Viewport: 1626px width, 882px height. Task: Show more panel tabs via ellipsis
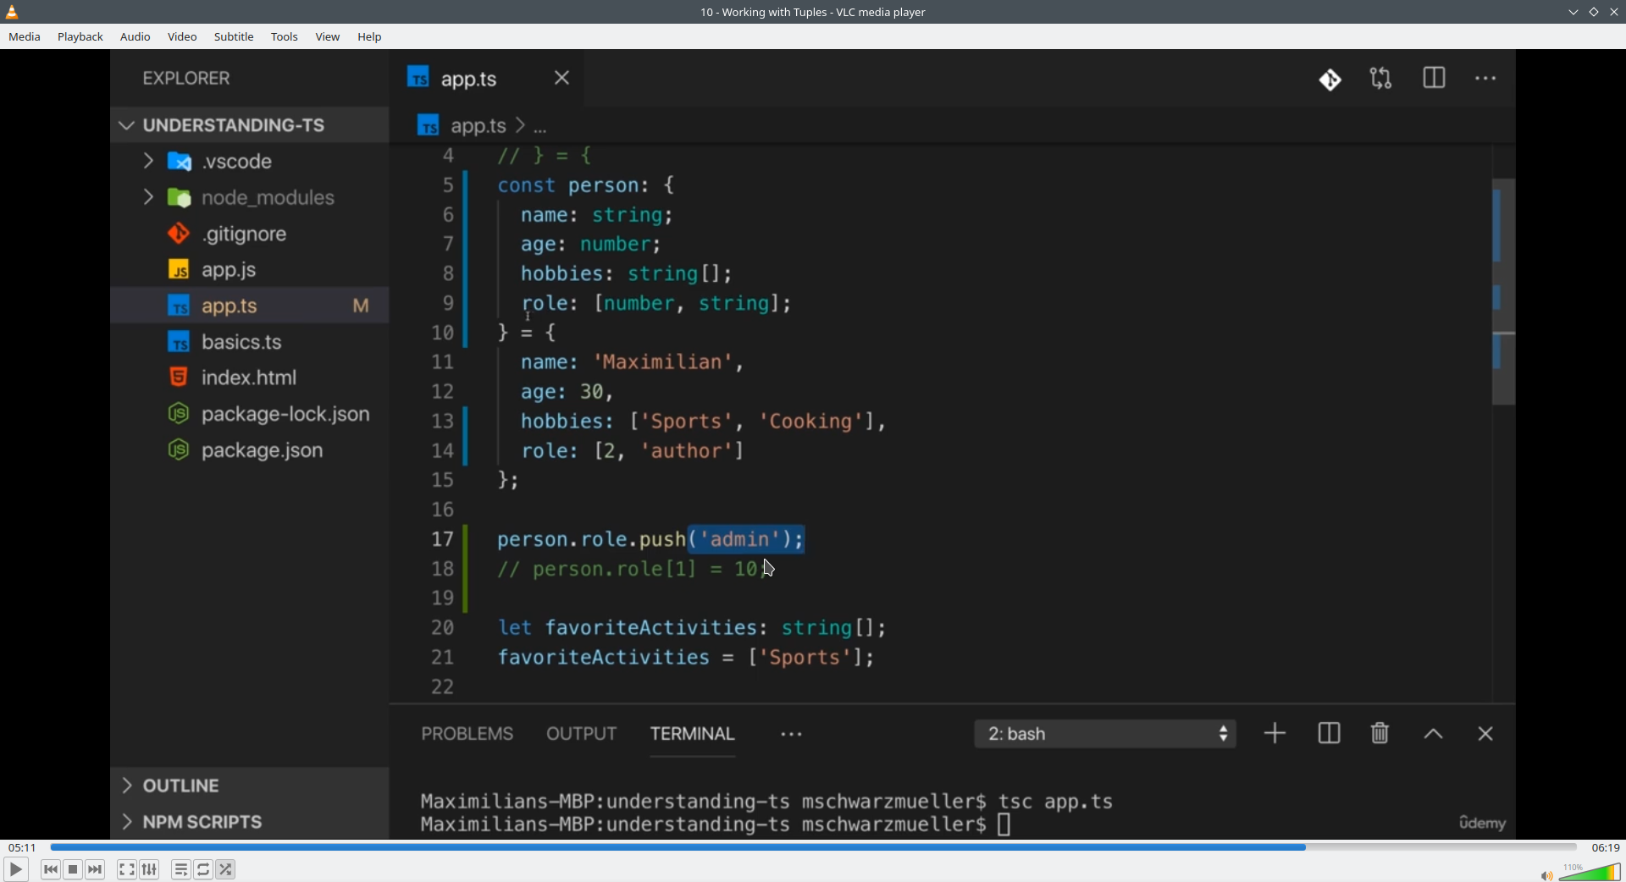click(792, 735)
